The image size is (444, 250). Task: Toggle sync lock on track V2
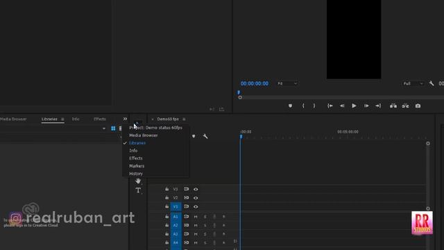coord(186,197)
